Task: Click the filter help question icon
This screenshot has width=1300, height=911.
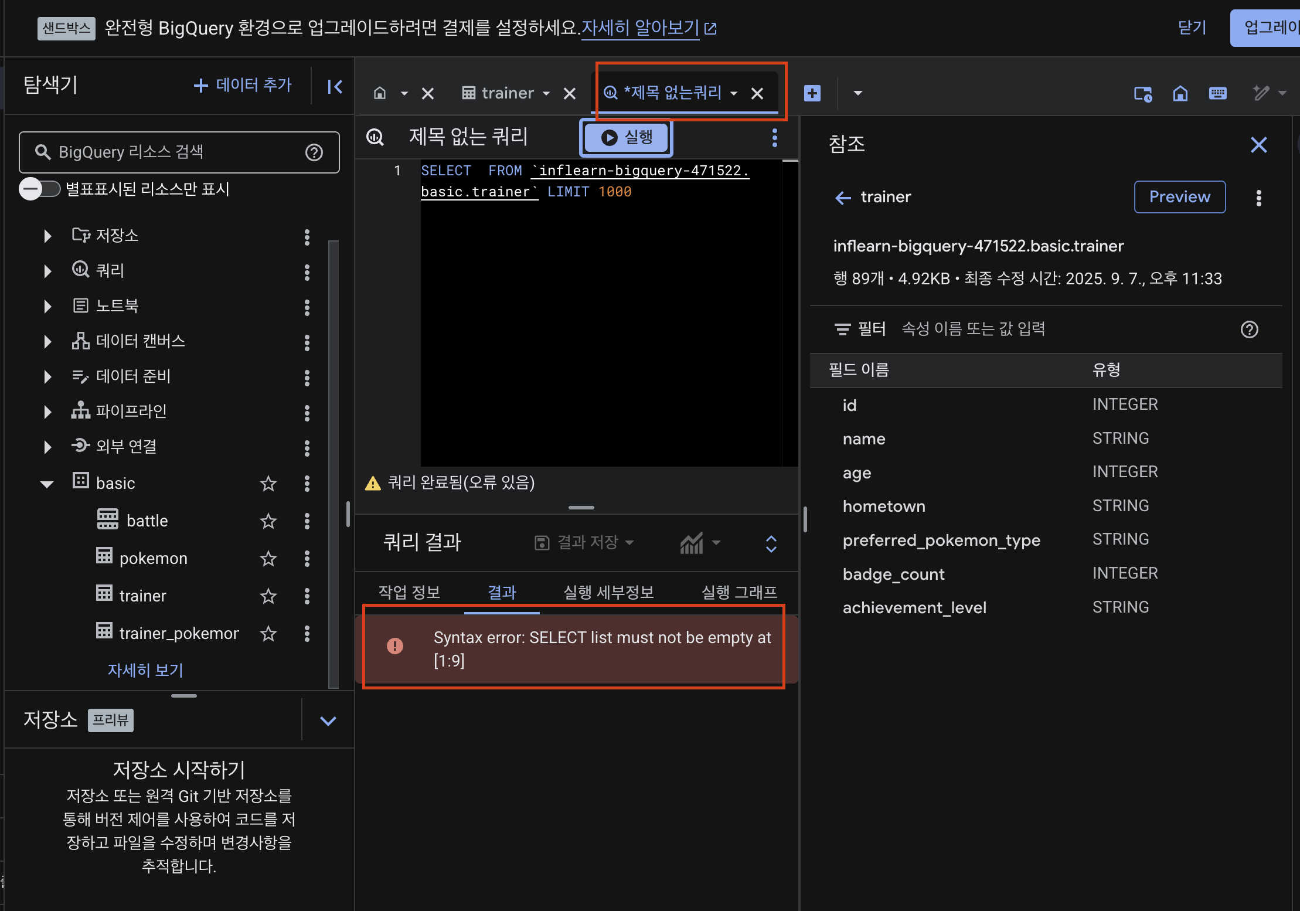Action: coord(1250,329)
